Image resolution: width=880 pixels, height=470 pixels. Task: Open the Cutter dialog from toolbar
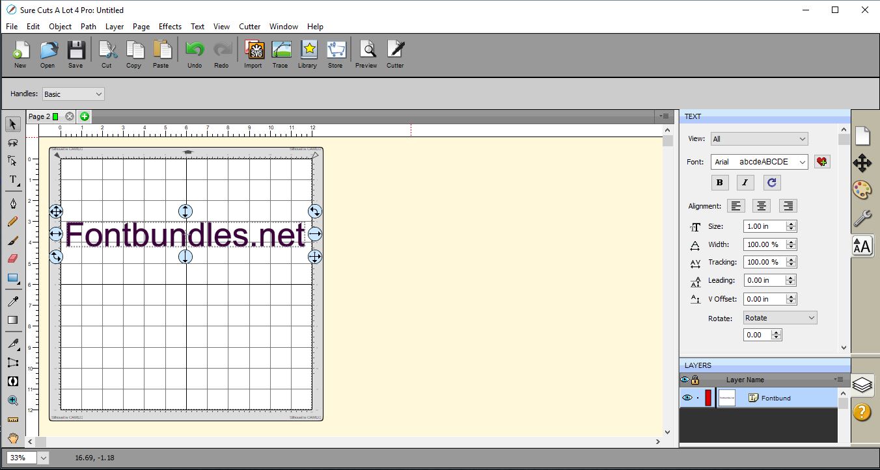(395, 55)
